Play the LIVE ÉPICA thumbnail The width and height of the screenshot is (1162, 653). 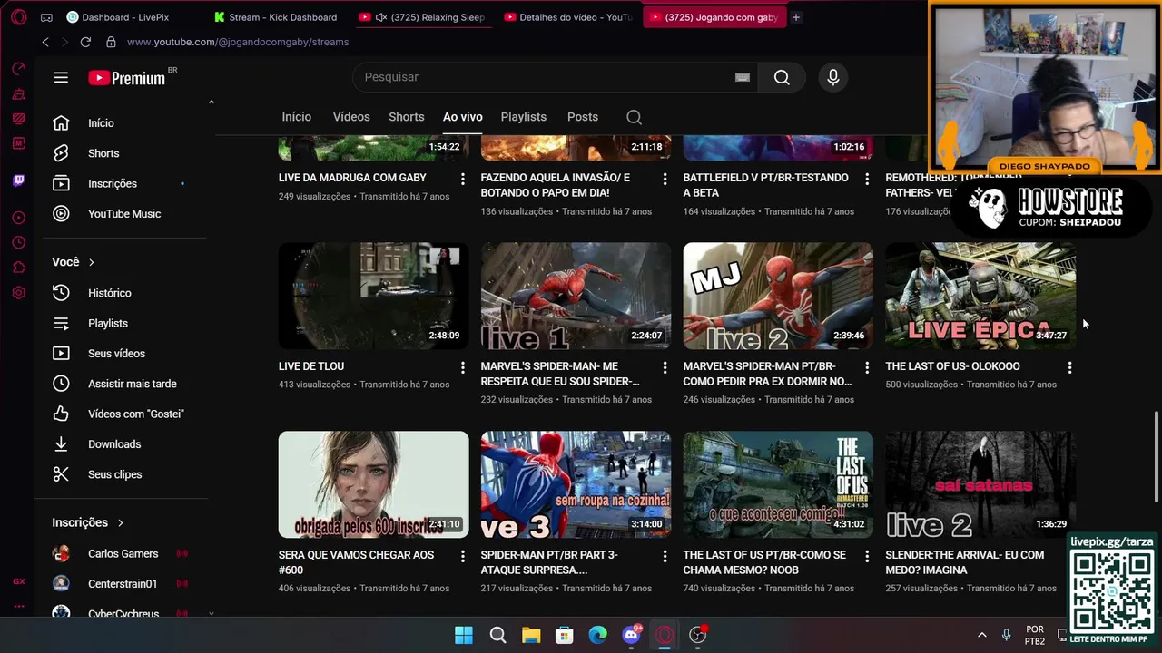tap(980, 296)
